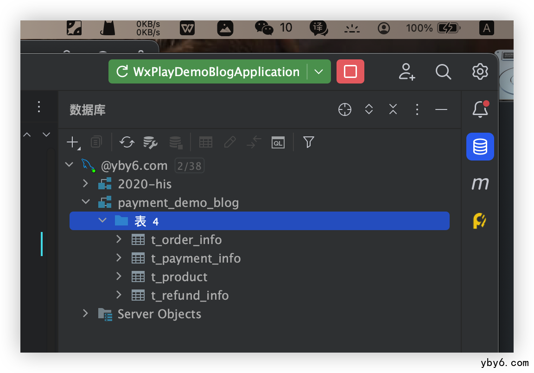Edit source pencil icon

coord(230,142)
